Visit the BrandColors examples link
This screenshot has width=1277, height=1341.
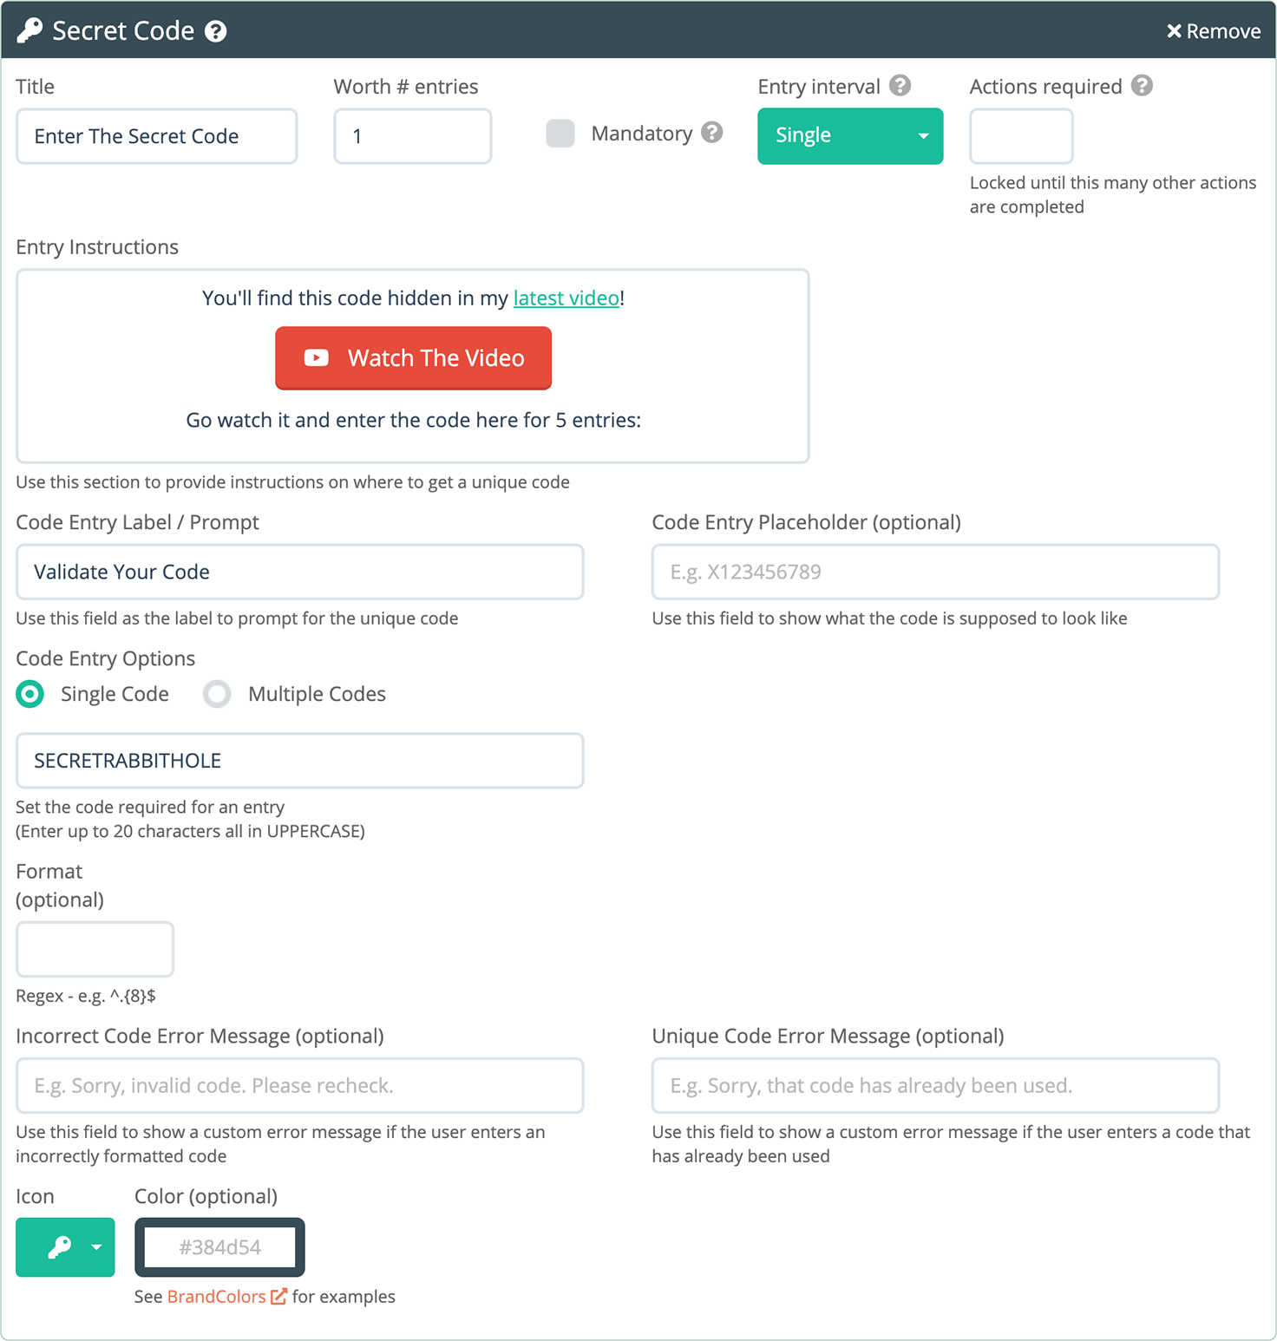[x=216, y=1296]
